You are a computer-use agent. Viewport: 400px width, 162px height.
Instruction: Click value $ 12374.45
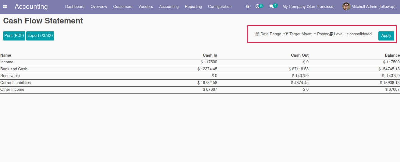coord(207,69)
